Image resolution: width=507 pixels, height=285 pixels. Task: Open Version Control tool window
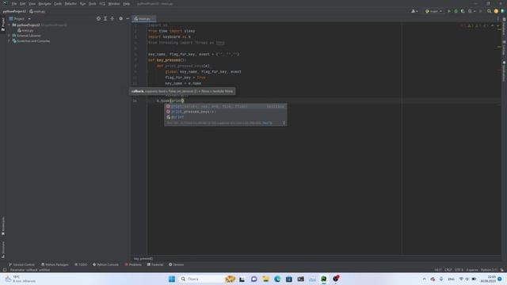[x=21, y=264]
